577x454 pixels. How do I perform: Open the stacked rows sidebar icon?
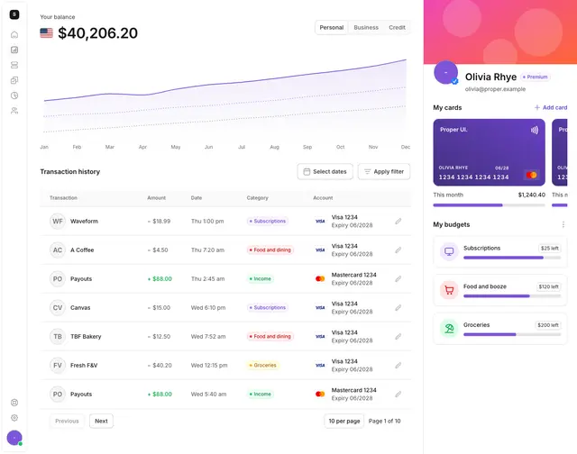click(14, 65)
